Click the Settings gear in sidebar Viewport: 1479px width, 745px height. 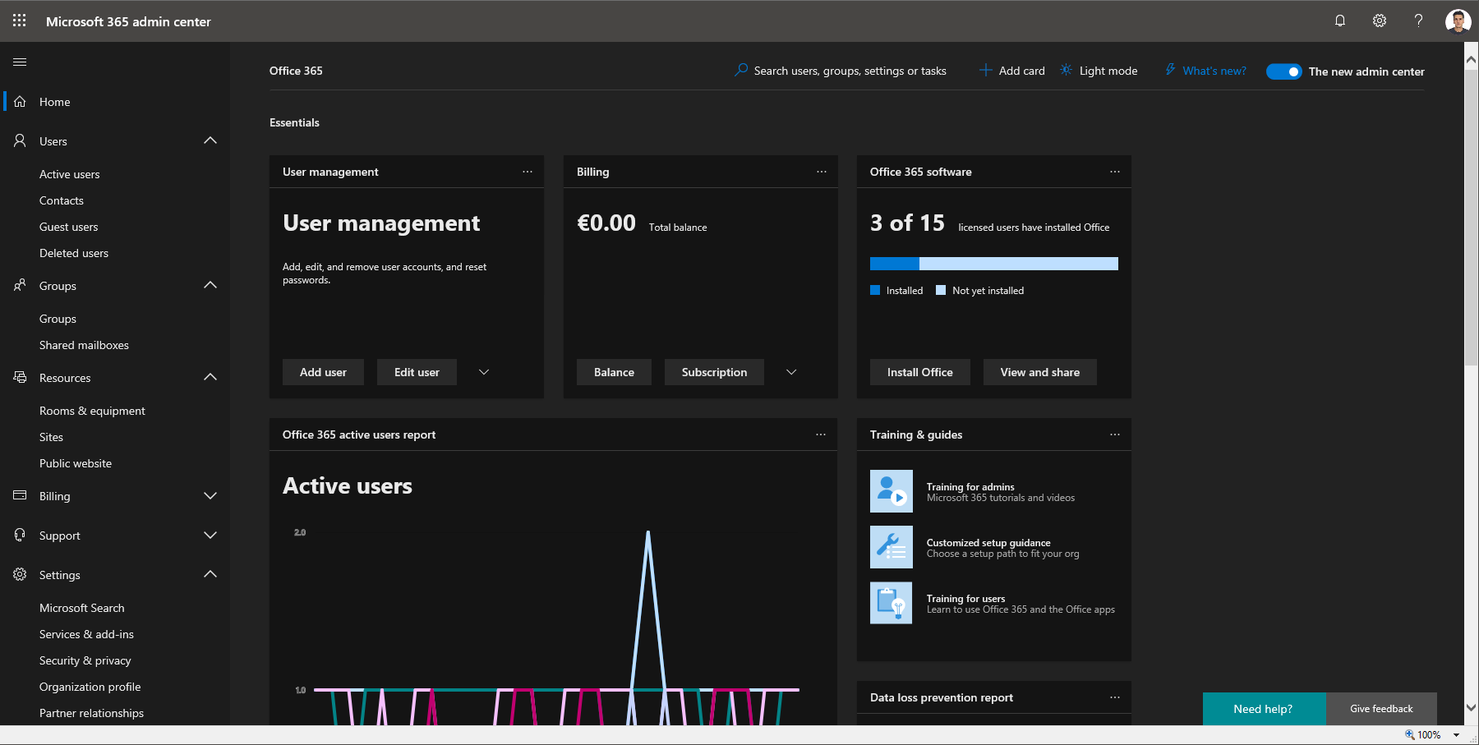20,574
